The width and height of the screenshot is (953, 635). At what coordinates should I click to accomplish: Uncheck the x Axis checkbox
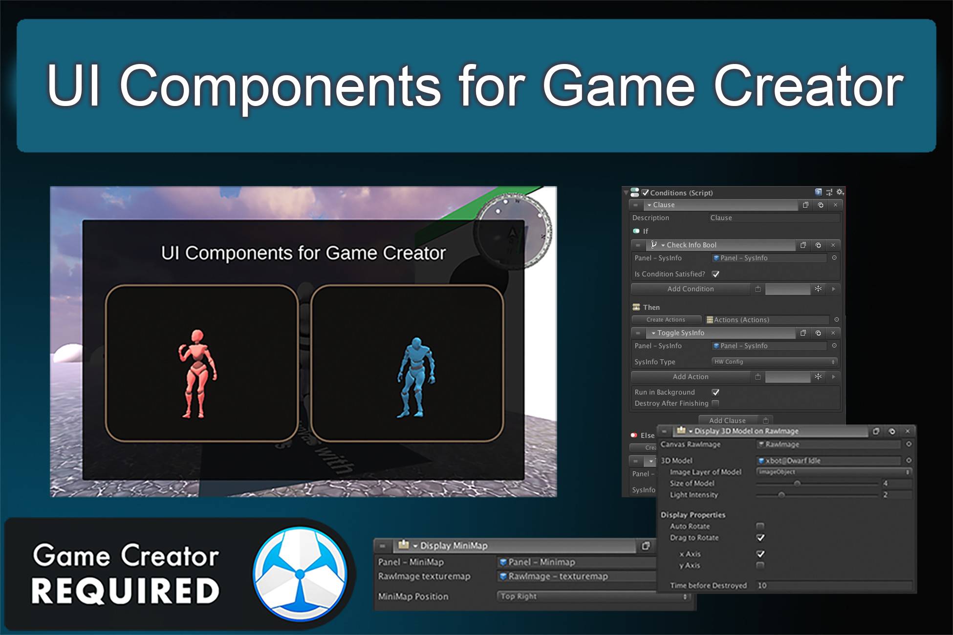760,554
